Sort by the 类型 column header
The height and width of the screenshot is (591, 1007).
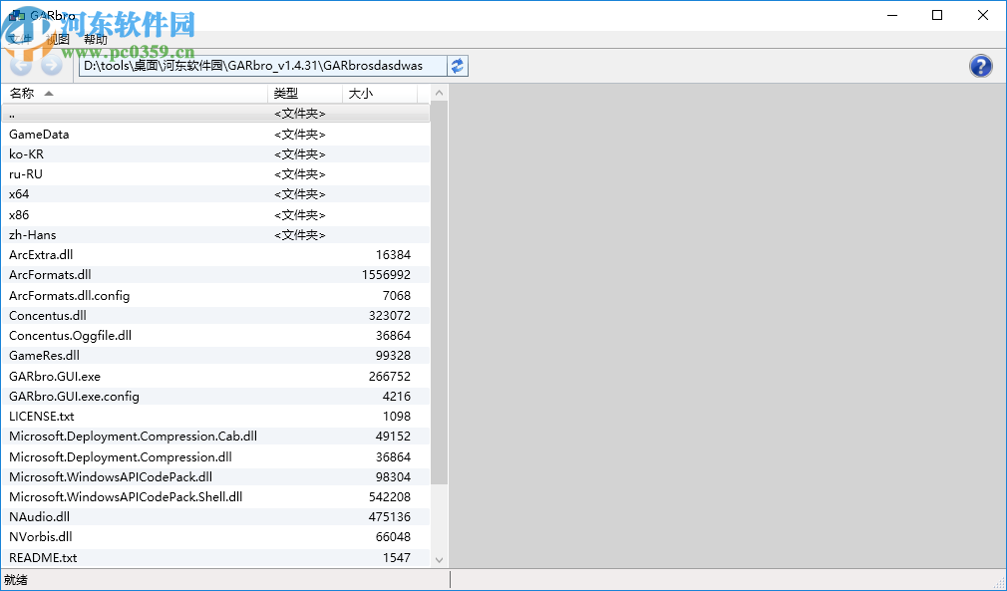point(305,94)
